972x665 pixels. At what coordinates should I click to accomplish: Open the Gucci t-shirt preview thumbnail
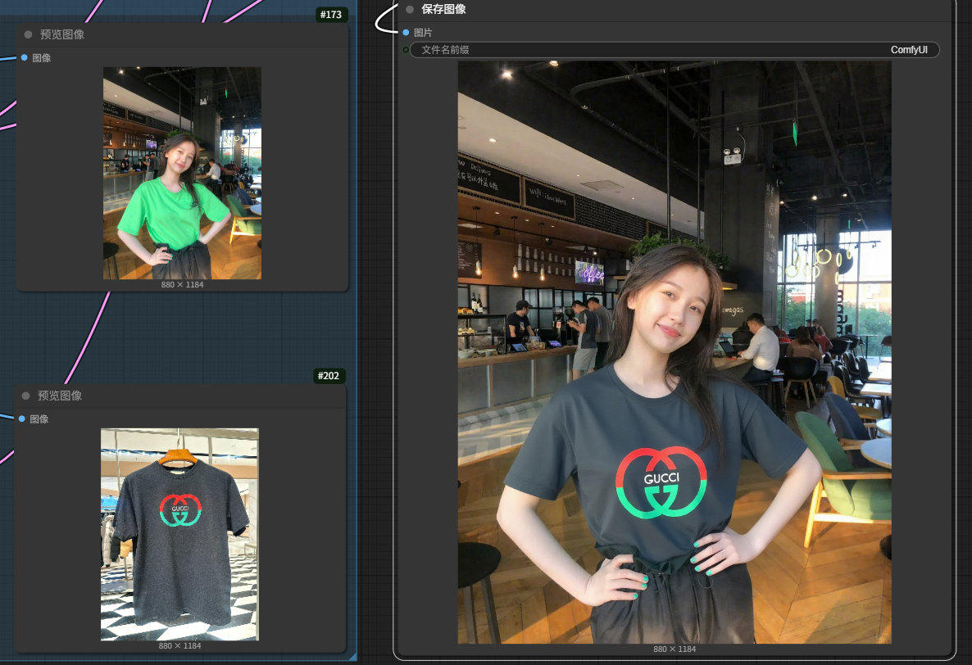point(179,534)
